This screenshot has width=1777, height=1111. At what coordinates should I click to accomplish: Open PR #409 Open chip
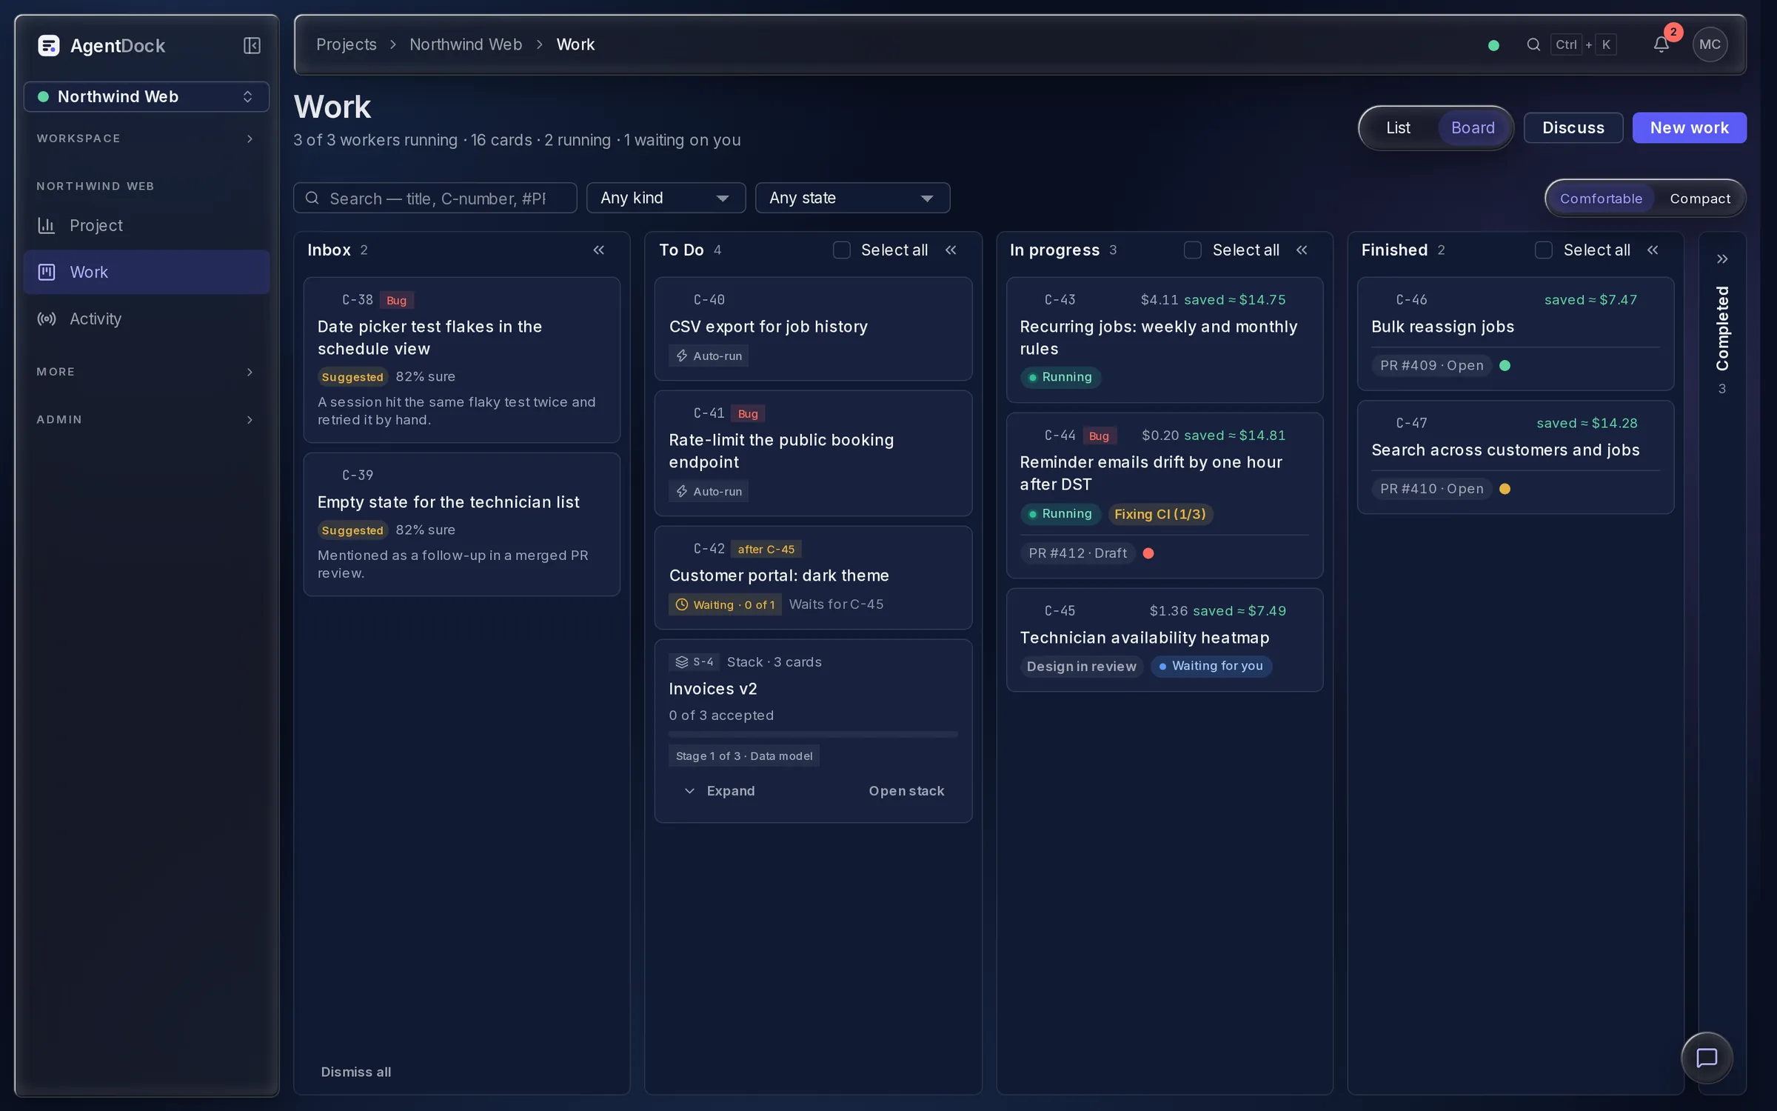pos(1432,365)
